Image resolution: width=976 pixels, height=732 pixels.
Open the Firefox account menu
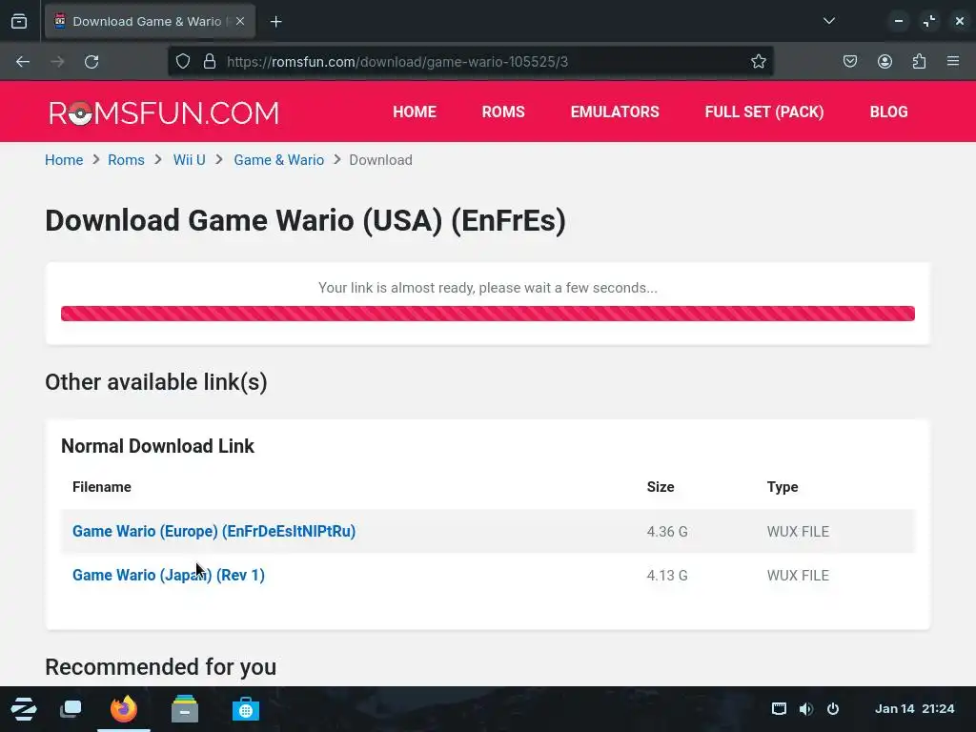click(884, 62)
